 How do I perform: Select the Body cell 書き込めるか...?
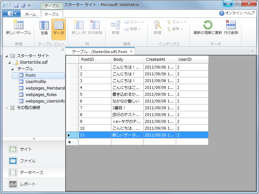[127, 94]
